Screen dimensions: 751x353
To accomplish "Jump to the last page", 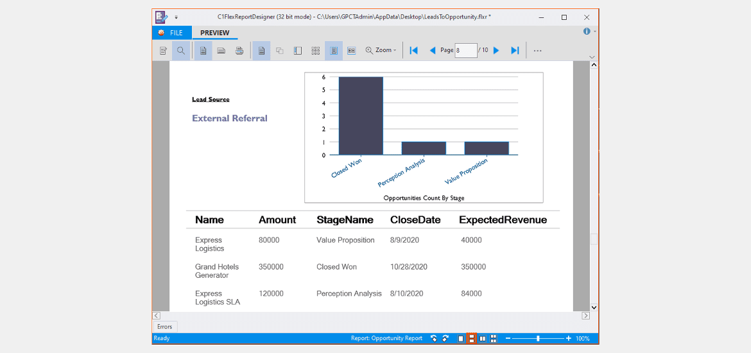I will 515,50.
